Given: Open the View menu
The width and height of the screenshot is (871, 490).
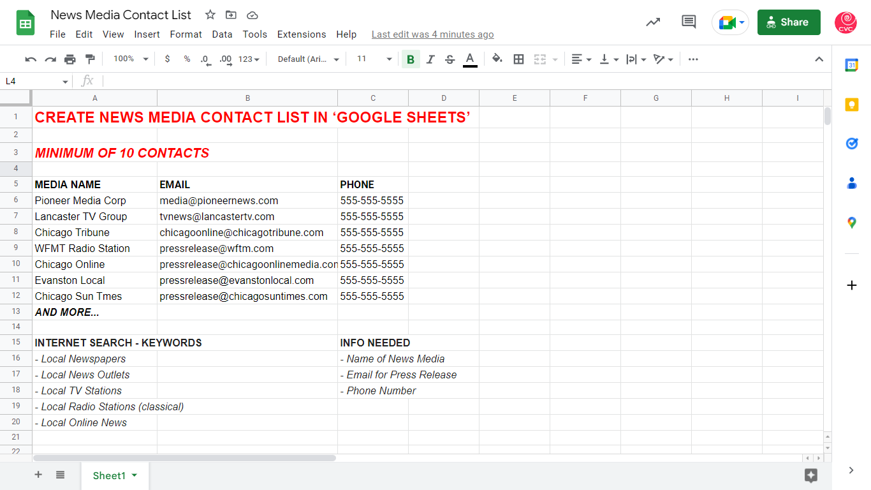Looking at the screenshot, I should pyautogui.click(x=113, y=34).
